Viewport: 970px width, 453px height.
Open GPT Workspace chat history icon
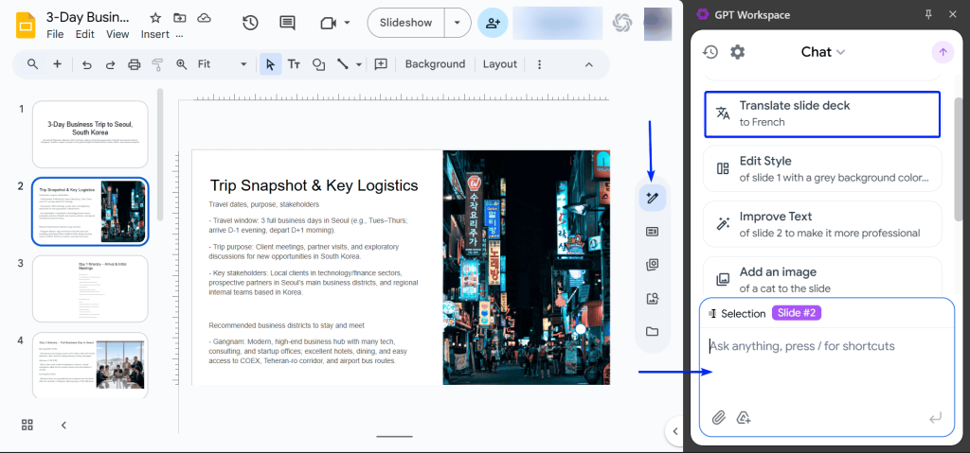point(710,52)
